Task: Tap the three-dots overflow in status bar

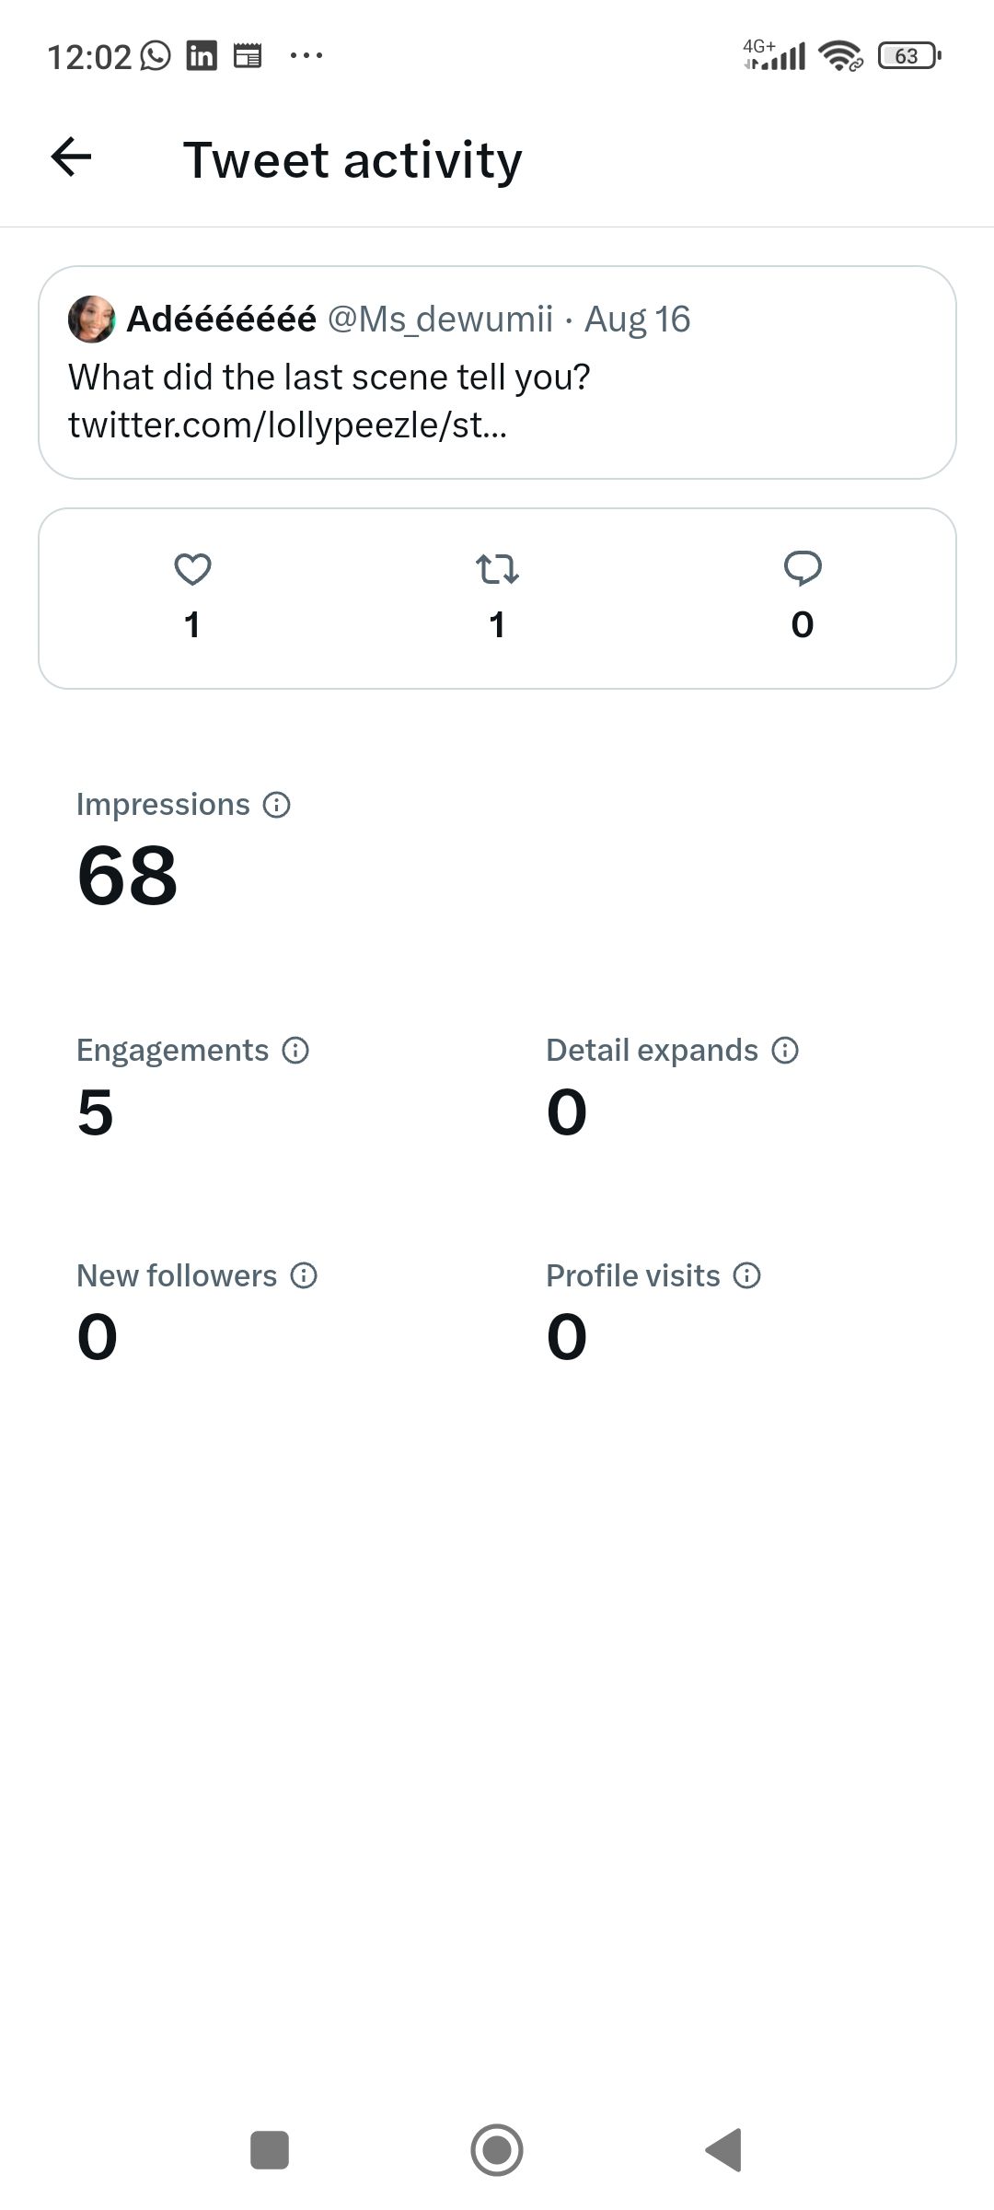Action: 306,56
